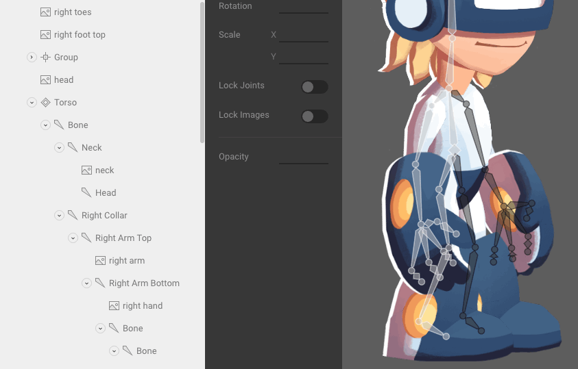This screenshot has height=369, width=578.
Task: Click the image icon beside right toes
Action: click(x=45, y=12)
